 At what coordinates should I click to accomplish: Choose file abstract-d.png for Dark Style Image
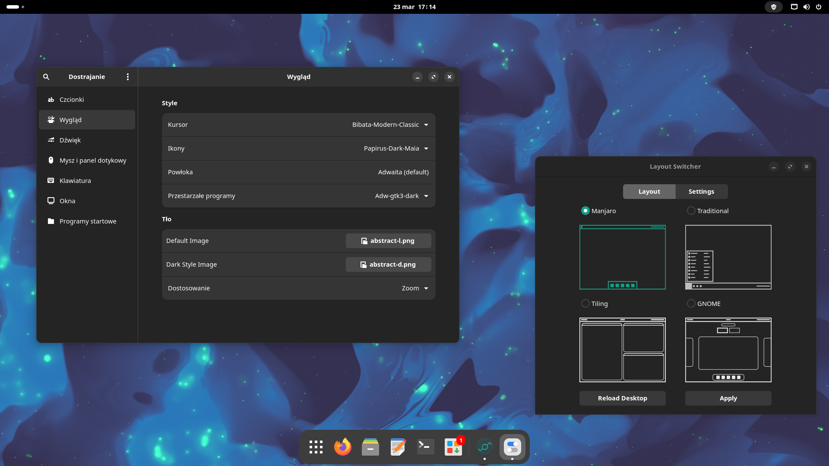pos(388,264)
